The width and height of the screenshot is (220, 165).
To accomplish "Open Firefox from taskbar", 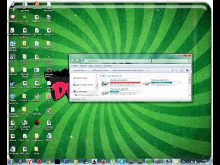I will click(103, 162).
